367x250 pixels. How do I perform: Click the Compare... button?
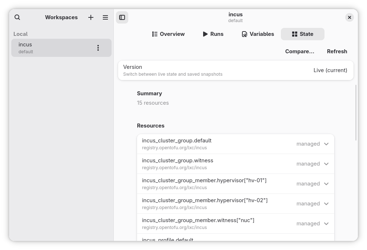tap(299, 51)
